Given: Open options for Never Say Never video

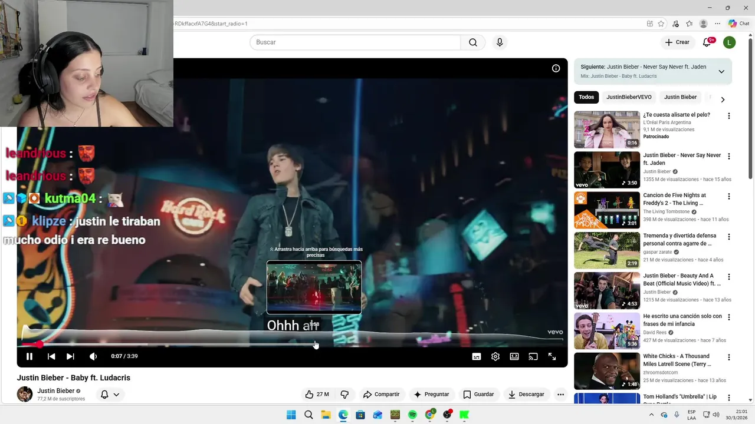Looking at the screenshot, I should coord(729,157).
